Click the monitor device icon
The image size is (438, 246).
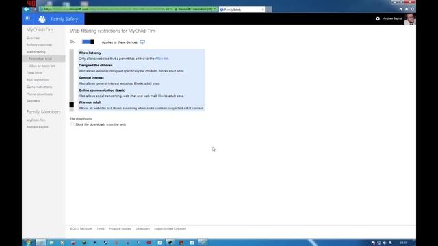tap(142, 42)
